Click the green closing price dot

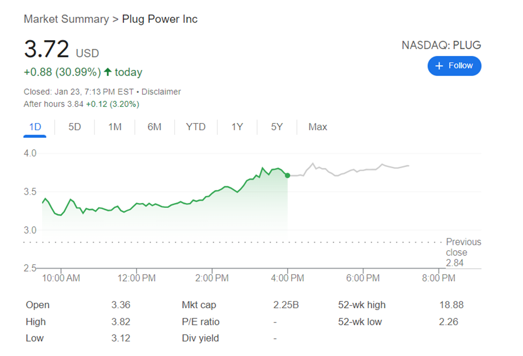coord(288,176)
